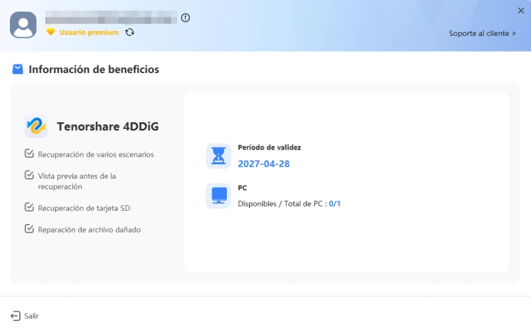Click the PC label
The height and width of the screenshot is (333, 531).
click(242, 188)
